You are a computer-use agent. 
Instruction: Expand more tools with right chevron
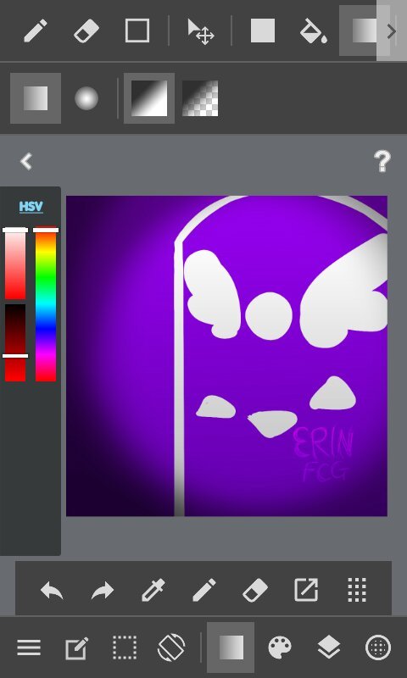[x=392, y=31]
